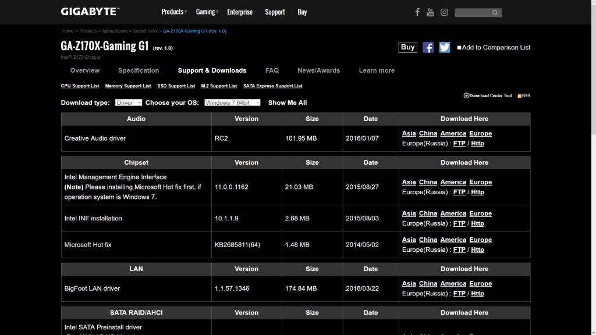Open Gigabyte Facebook page icon in header

(x=417, y=12)
